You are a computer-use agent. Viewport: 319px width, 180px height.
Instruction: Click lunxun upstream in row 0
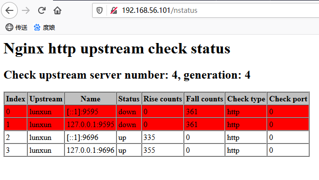point(46,112)
